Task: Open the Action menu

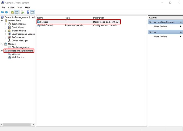Action: (11, 8)
